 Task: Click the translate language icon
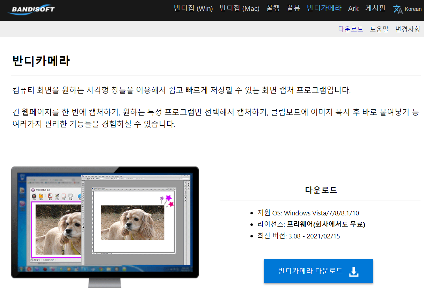(398, 9)
